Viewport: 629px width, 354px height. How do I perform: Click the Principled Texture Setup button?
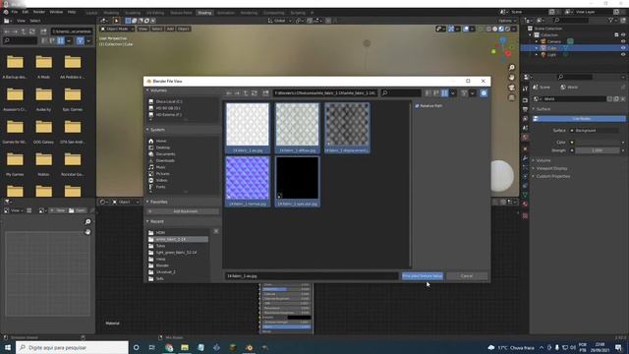coord(423,276)
